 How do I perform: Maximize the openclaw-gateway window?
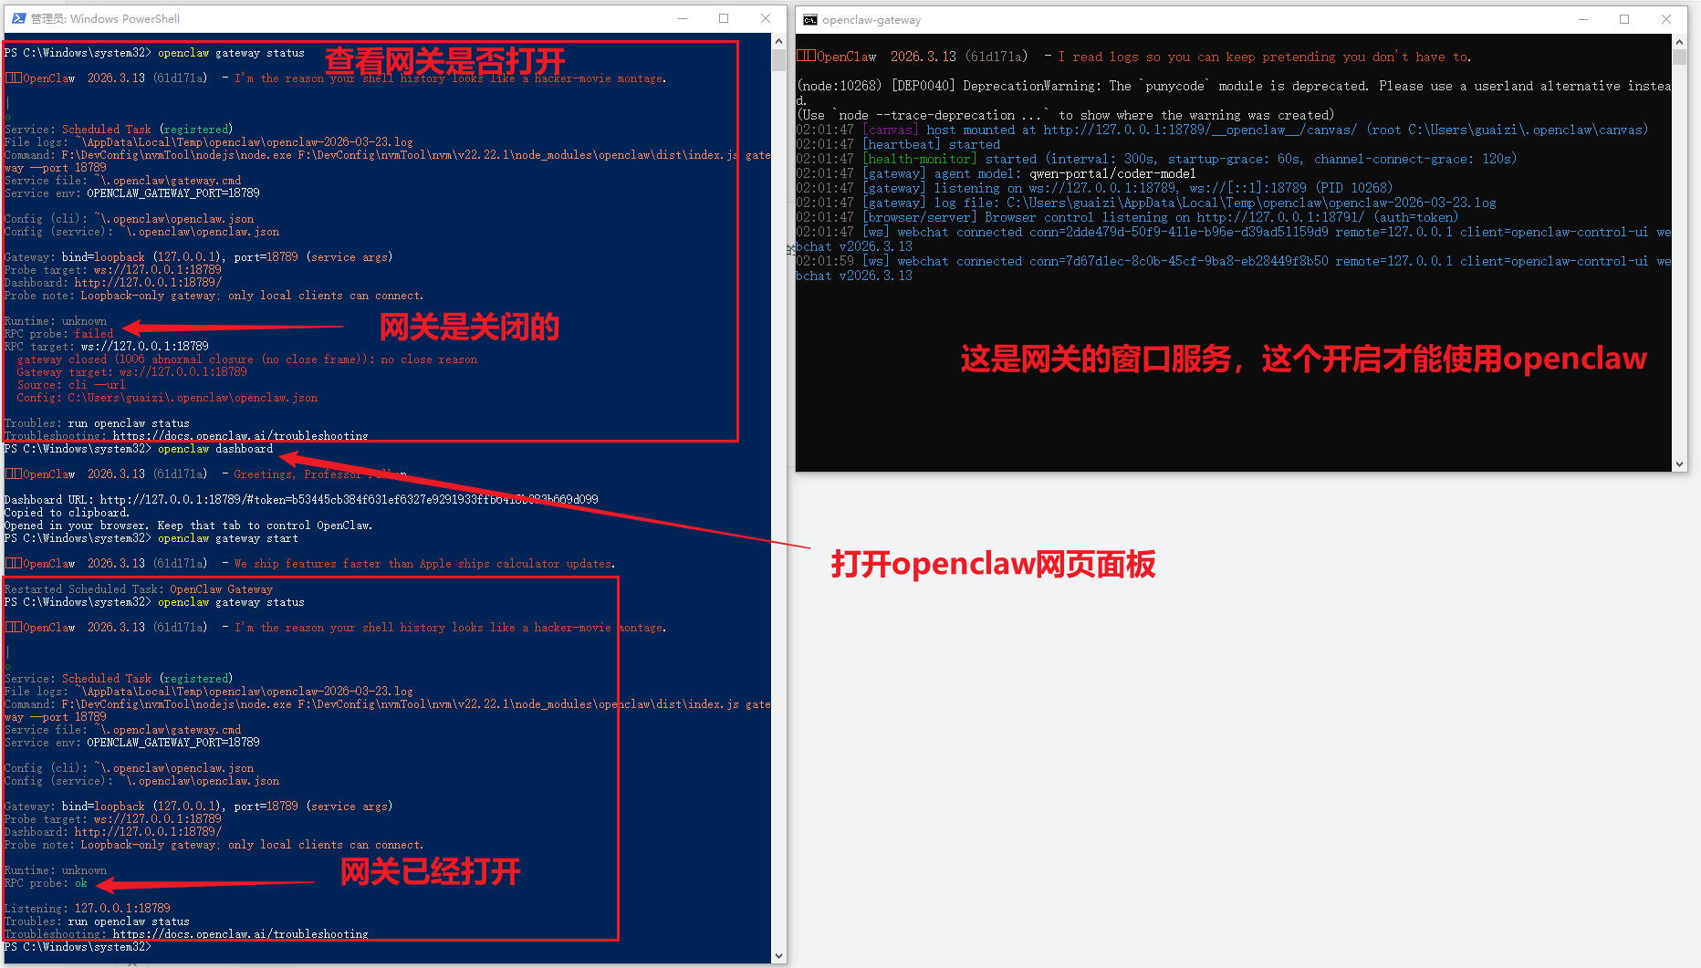click(x=1624, y=19)
